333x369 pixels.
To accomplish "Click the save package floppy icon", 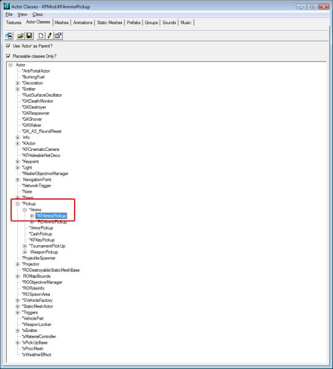I will pos(29,36).
